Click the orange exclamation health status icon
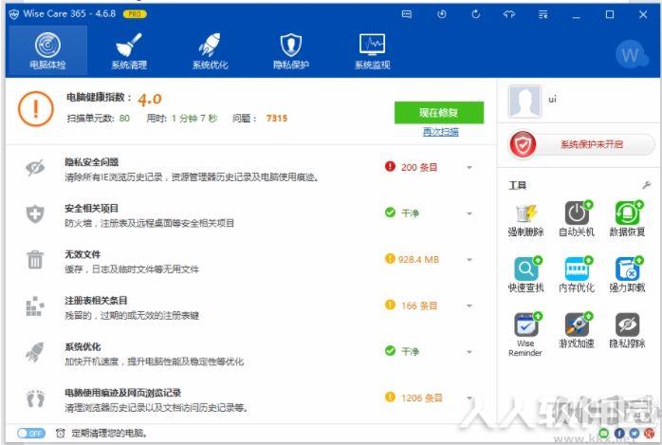Viewport: 662px width, 445px height. point(36,109)
